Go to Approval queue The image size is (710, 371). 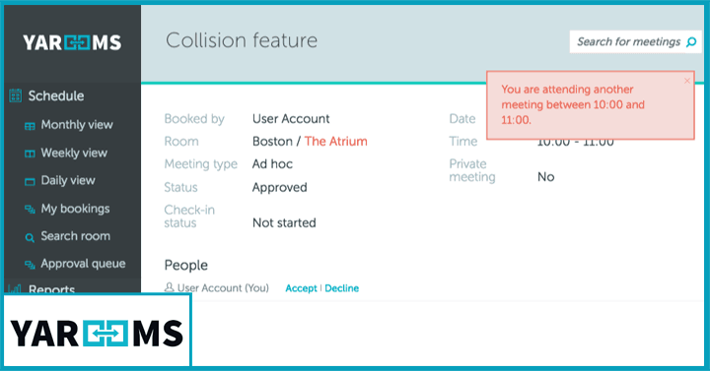[x=83, y=264]
